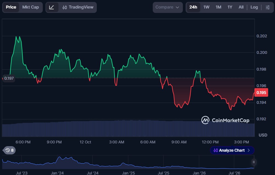Switch to the Mkt Cap tab
Image resolution: width=275 pixels, height=175 pixels.
[x=30, y=7]
